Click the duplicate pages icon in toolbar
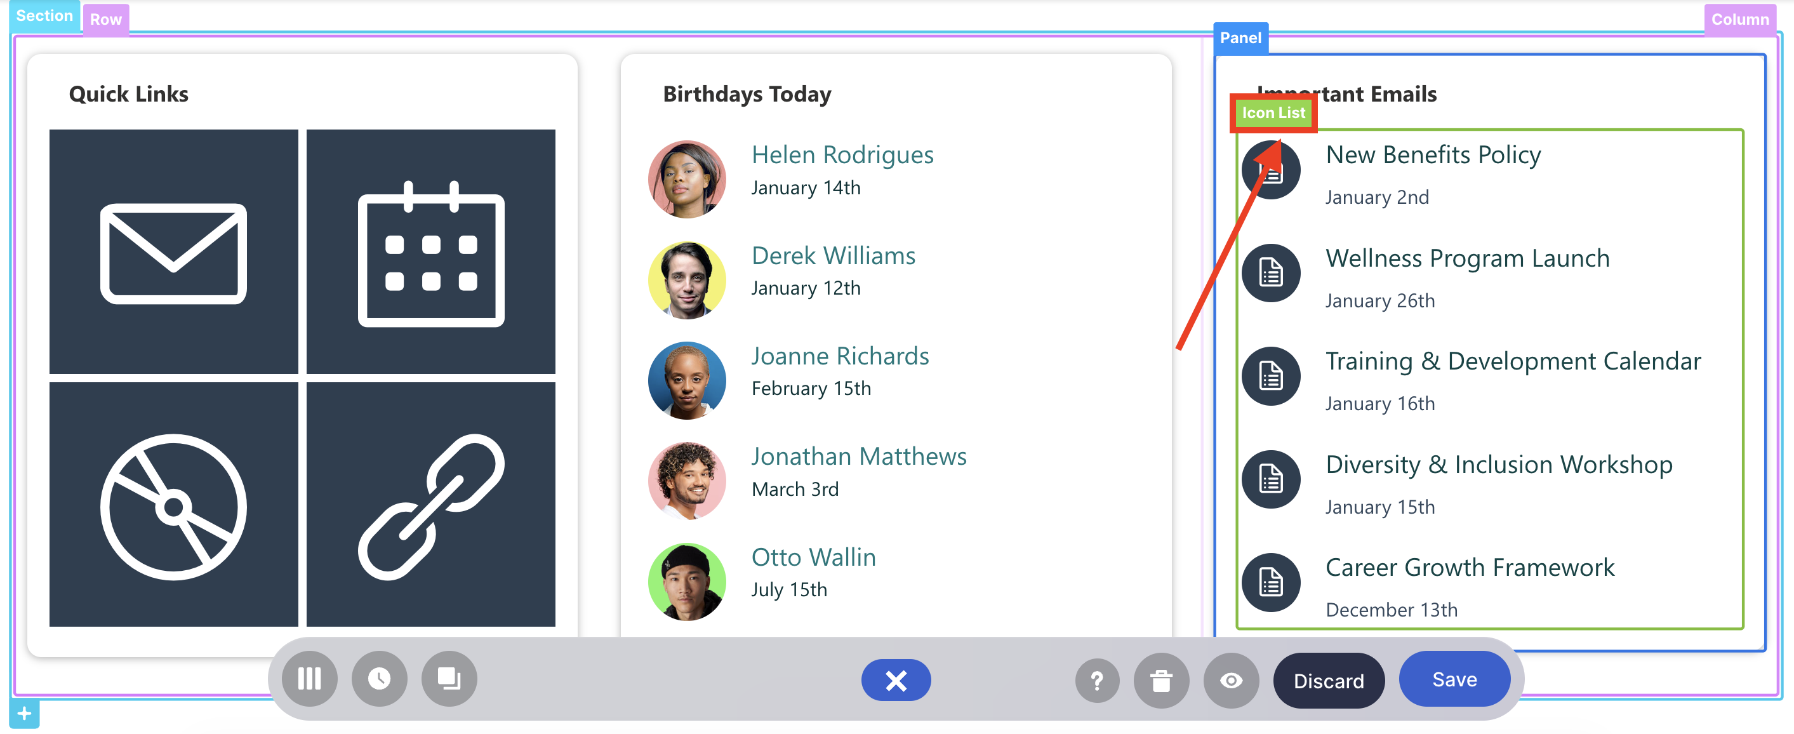Screen dimensions: 1794x734 448,679
